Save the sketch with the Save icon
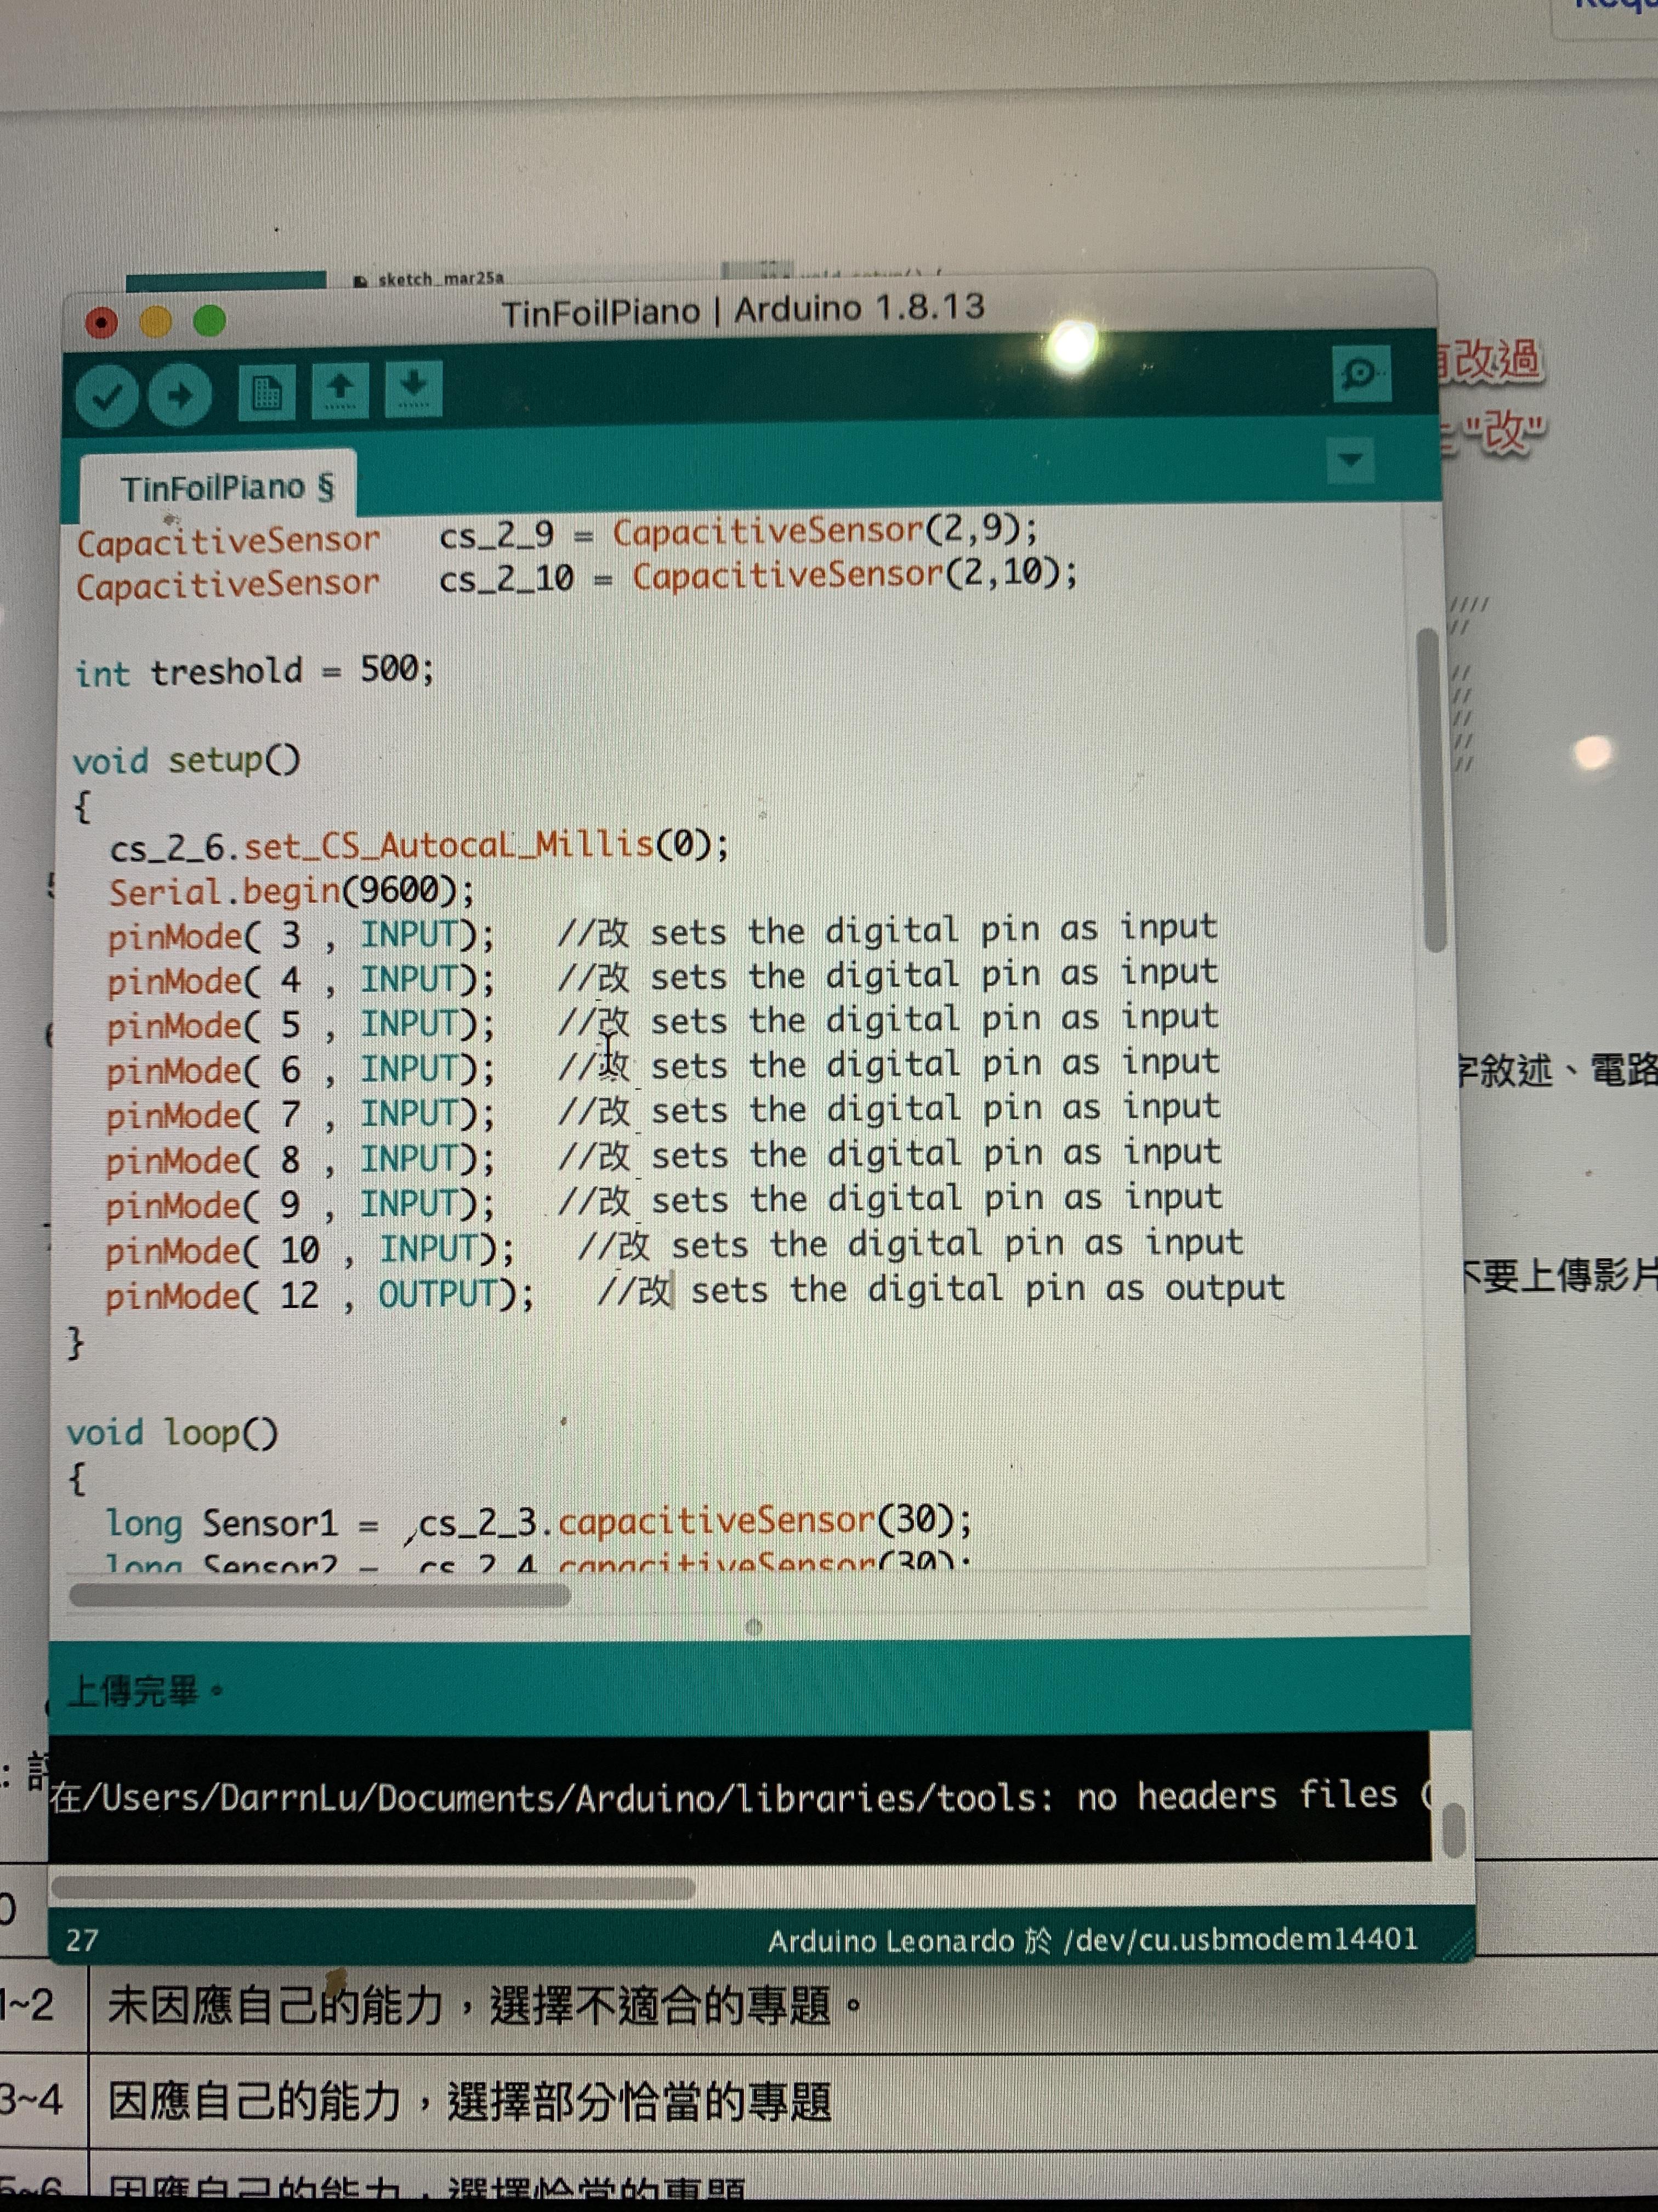 414,388
